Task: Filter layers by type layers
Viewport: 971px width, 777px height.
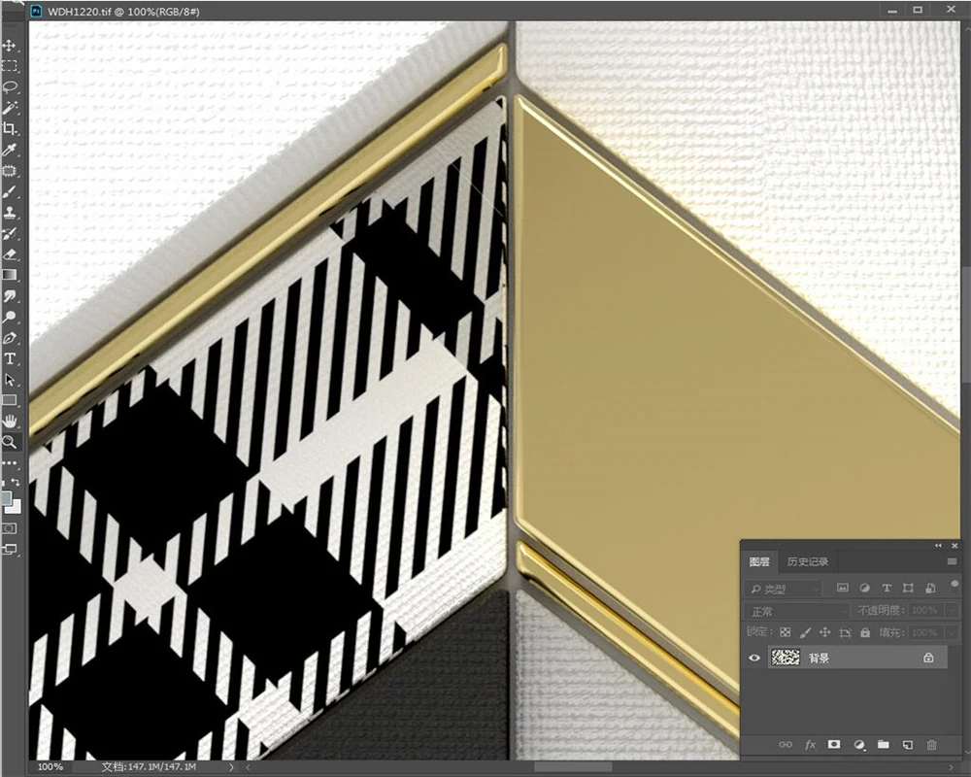Action: [x=887, y=588]
